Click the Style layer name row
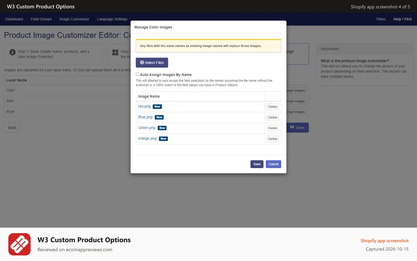The image size is (417, 261). 10,112
